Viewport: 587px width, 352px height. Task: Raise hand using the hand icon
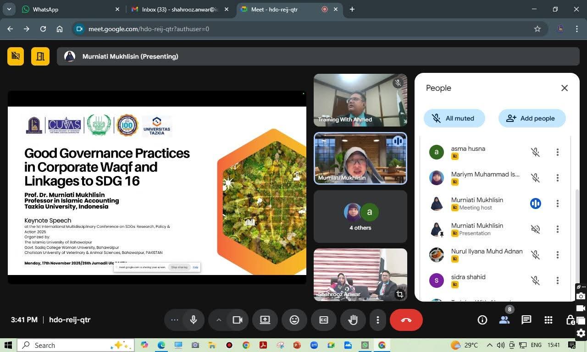pos(353,320)
